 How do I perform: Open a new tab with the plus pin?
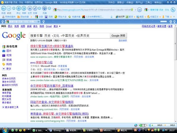coord(44,21)
